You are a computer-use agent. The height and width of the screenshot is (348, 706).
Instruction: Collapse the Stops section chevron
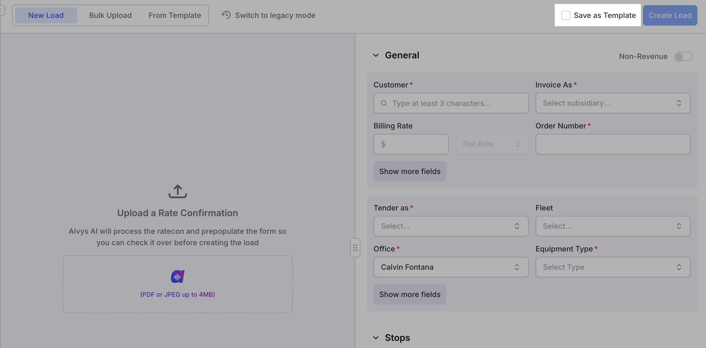click(x=376, y=338)
